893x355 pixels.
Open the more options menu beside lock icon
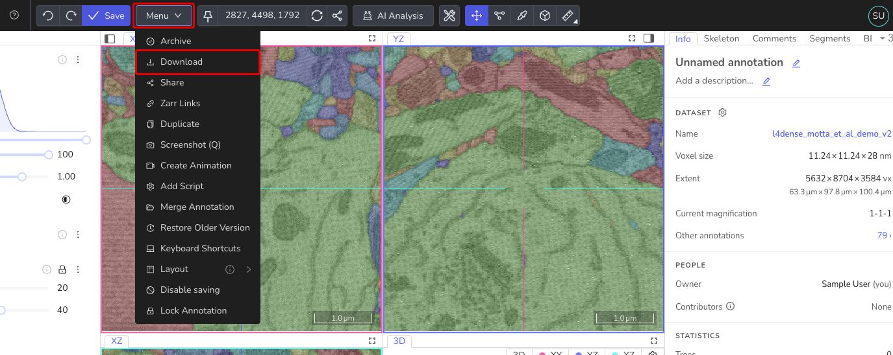point(78,269)
